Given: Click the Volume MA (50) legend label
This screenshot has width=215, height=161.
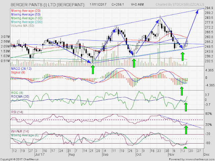Looking at the screenshot, I should coord(23,26).
